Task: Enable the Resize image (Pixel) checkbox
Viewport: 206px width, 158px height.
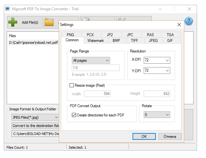Action: coord(72,85)
